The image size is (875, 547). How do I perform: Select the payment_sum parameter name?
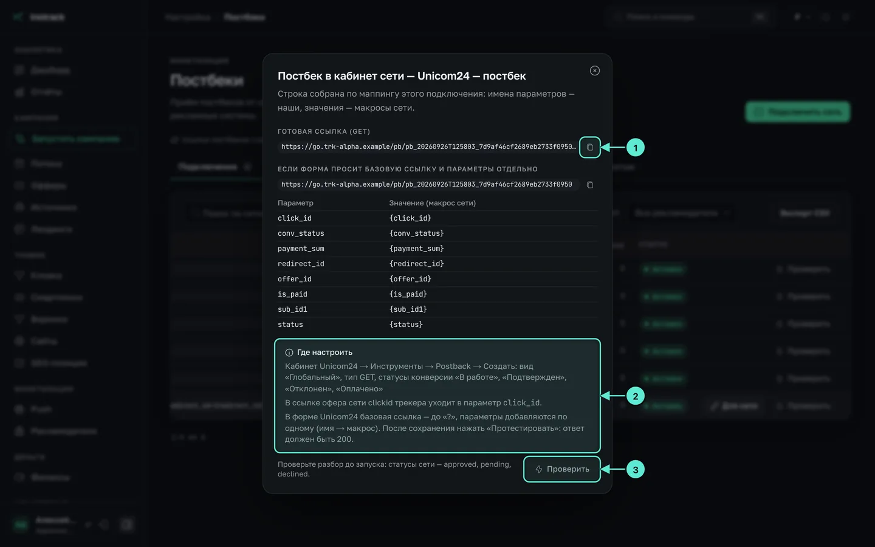[x=301, y=249]
